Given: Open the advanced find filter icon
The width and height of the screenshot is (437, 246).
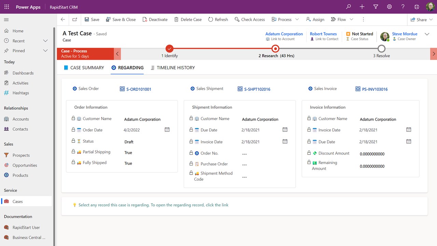Looking at the screenshot, I should pos(376,7).
